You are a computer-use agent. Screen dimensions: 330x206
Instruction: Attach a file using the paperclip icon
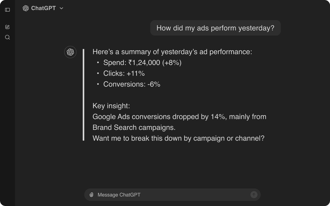[92, 195]
